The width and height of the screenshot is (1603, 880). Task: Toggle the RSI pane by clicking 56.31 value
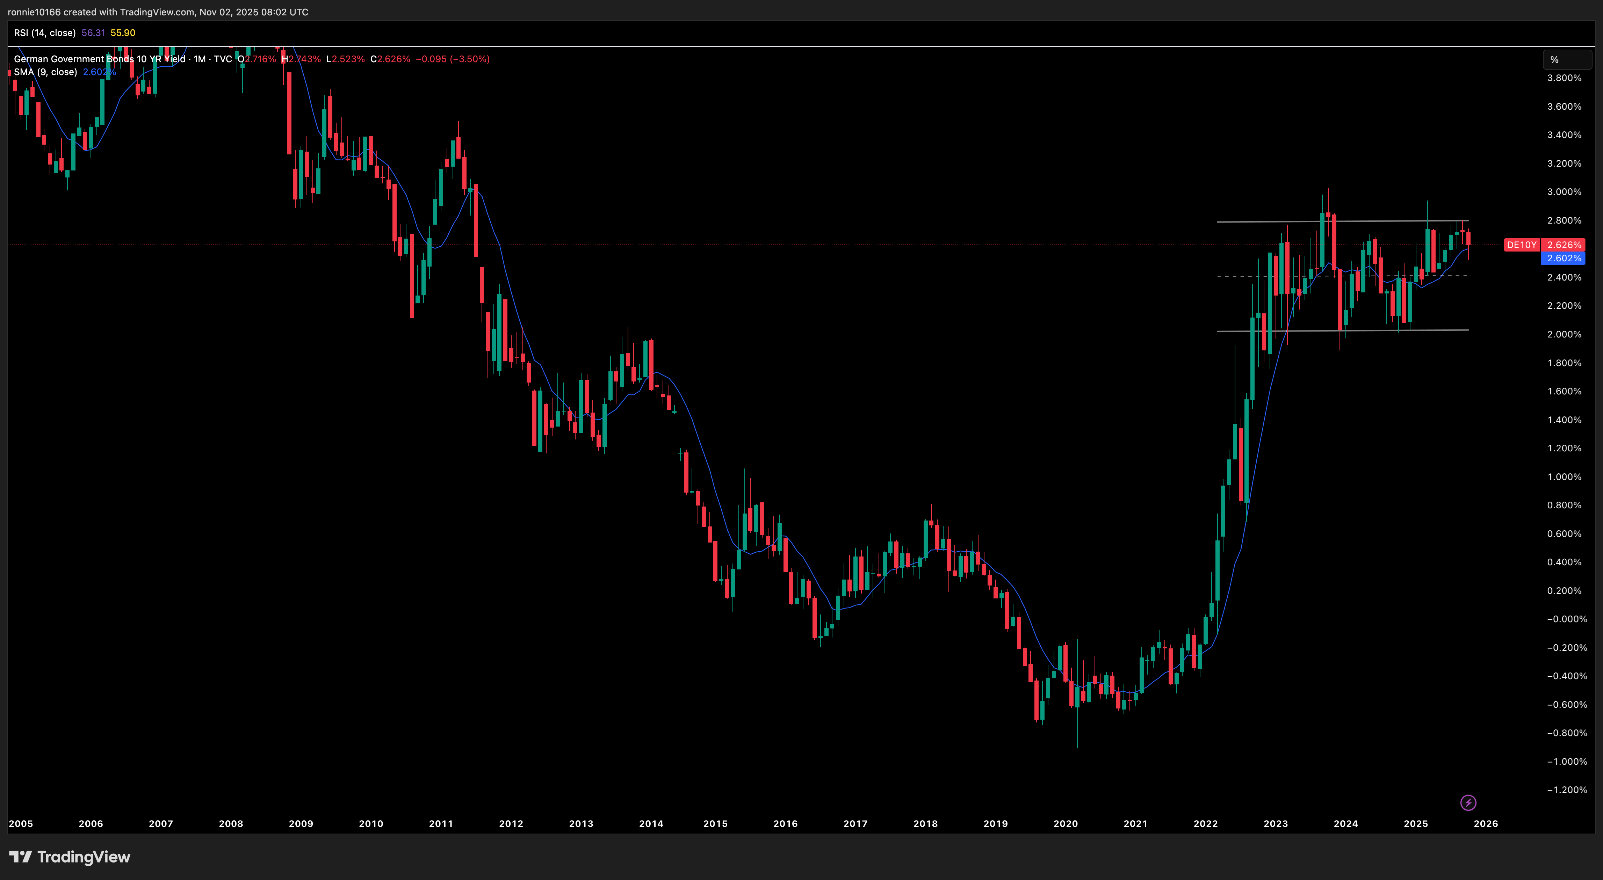click(92, 33)
